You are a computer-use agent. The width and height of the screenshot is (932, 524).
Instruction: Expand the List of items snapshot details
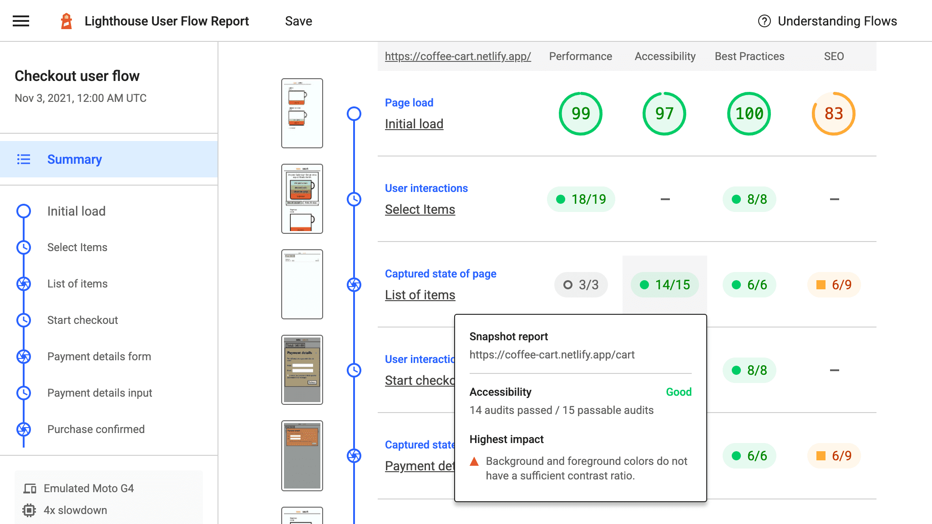[420, 295]
